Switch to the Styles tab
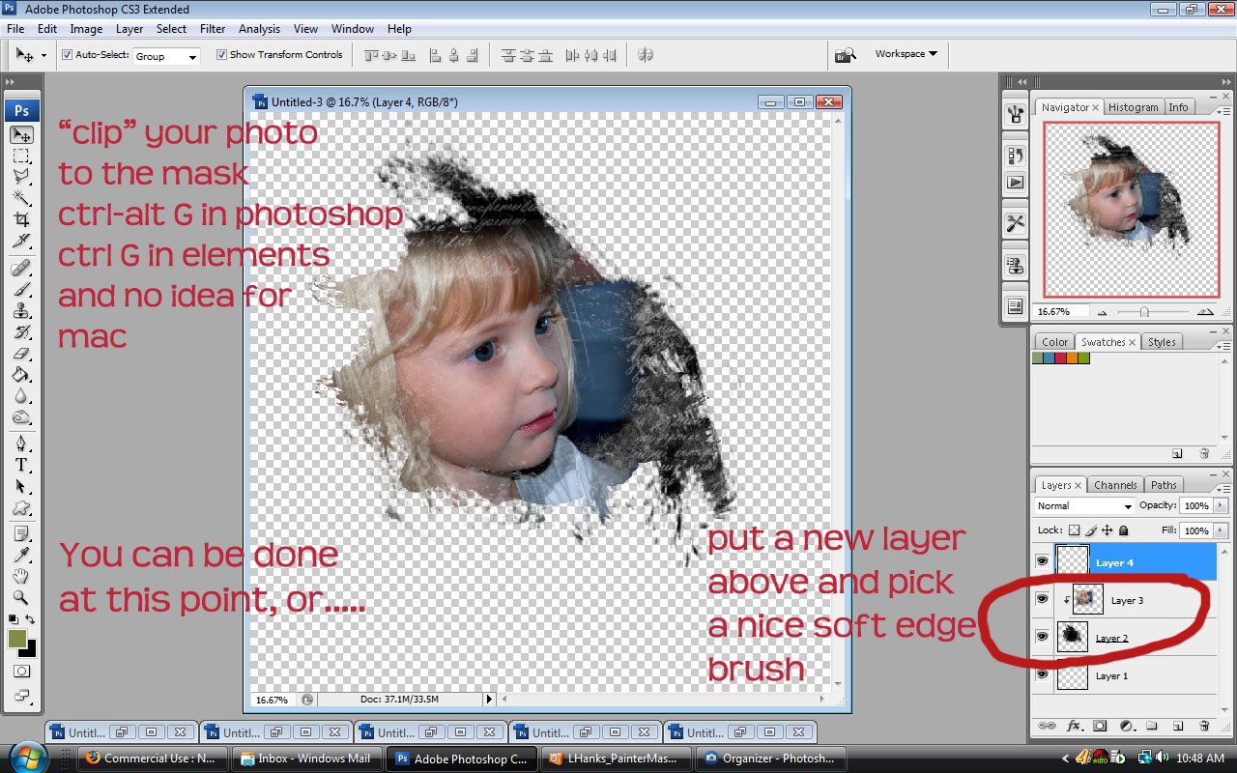 pos(1162,342)
